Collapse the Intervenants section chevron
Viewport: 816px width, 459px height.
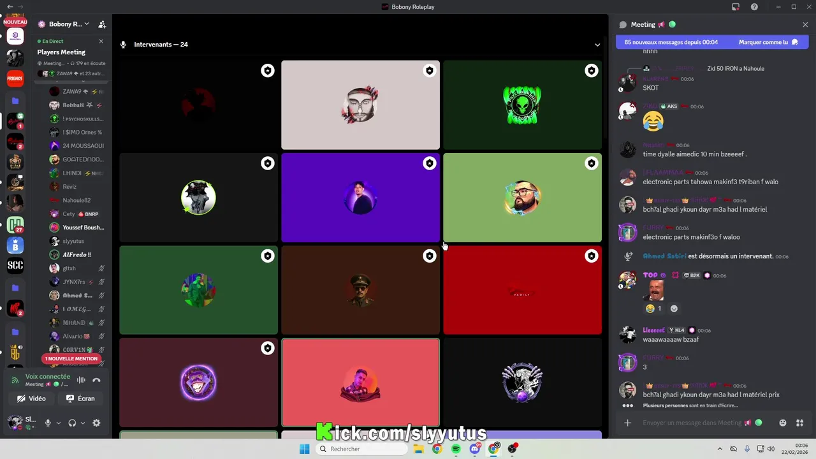pos(597,45)
